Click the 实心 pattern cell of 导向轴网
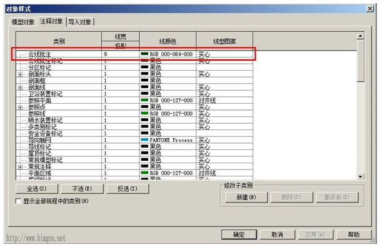The image size is (382, 247). pos(224,140)
